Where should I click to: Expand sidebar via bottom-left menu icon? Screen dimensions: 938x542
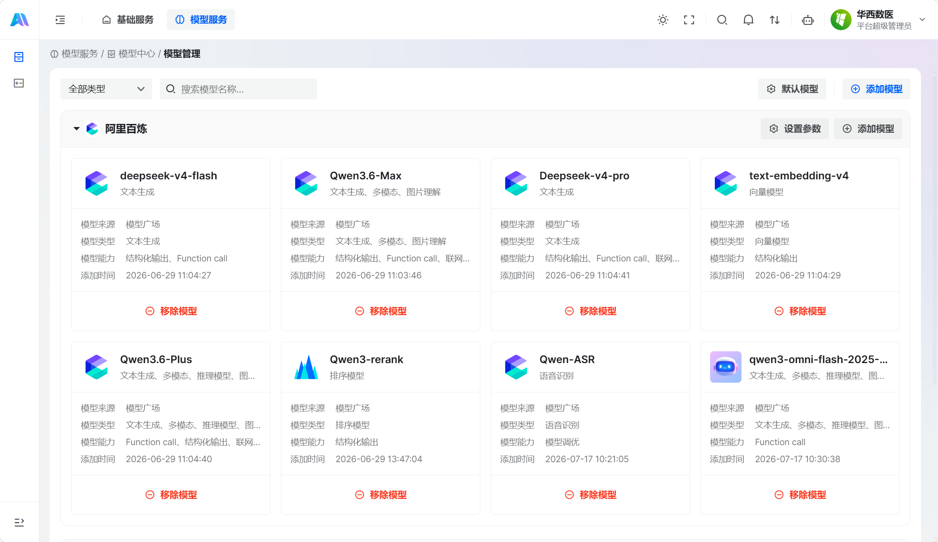coord(19,522)
